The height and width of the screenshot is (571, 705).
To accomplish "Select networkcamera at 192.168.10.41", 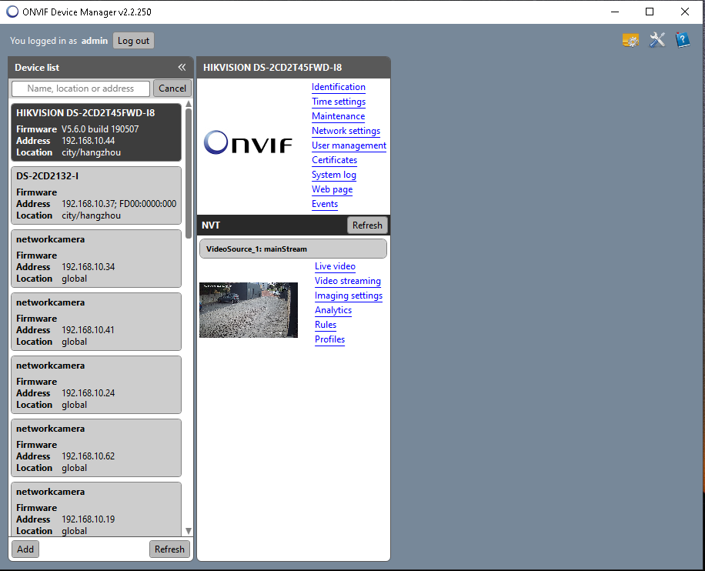I will (x=96, y=322).
